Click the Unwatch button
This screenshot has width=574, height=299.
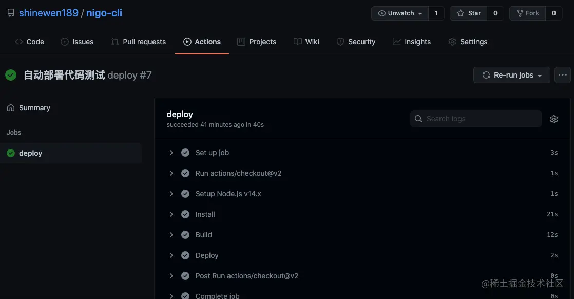[400, 13]
